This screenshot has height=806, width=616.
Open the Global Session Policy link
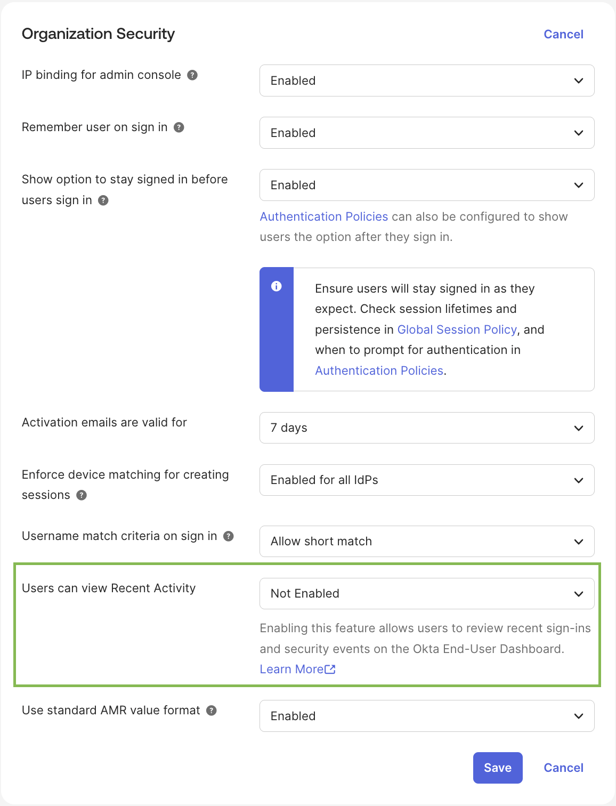(x=457, y=329)
